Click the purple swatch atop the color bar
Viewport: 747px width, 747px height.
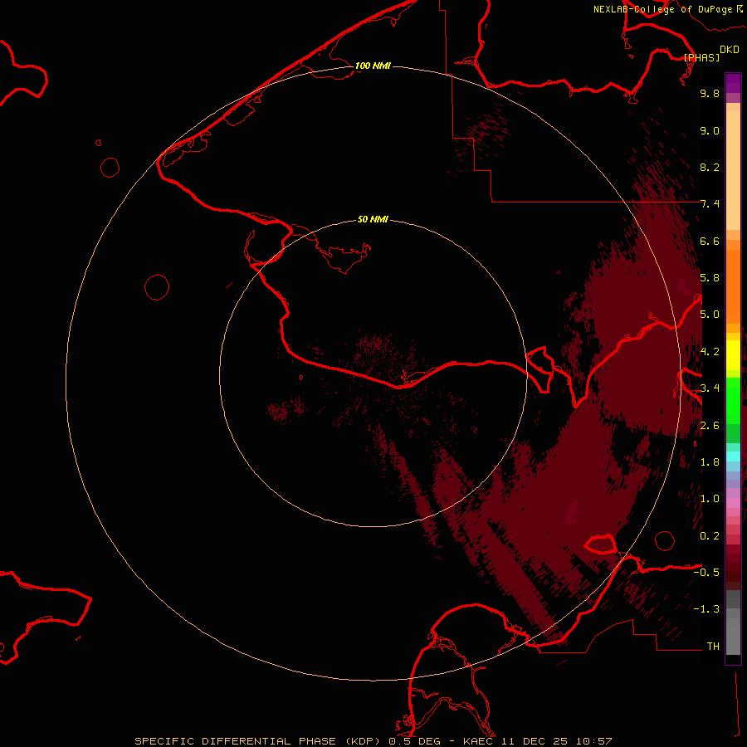(x=733, y=83)
